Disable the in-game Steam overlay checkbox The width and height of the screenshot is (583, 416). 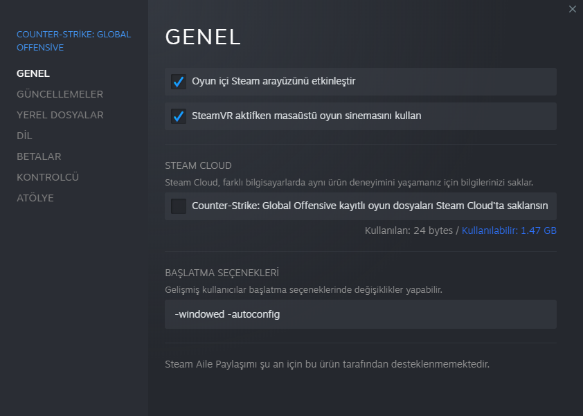pos(179,82)
